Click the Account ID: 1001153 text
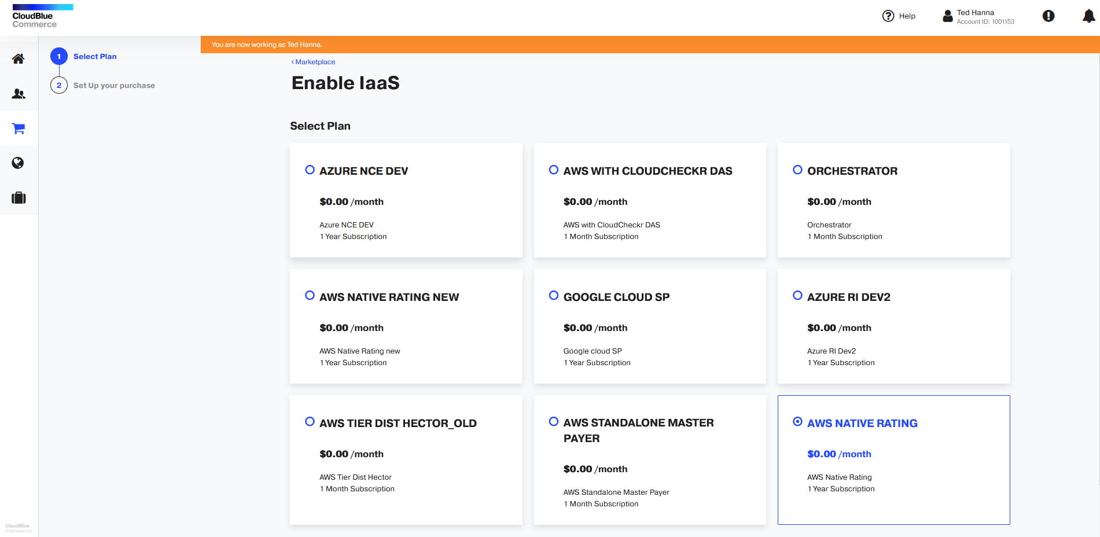Viewport: 1100px width, 537px height. (x=985, y=22)
